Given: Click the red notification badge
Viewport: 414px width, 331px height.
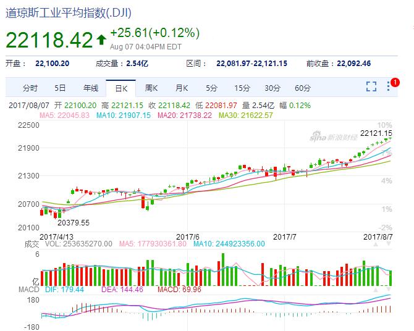Looking at the screenshot, I should pyautogui.click(x=395, y=82).
